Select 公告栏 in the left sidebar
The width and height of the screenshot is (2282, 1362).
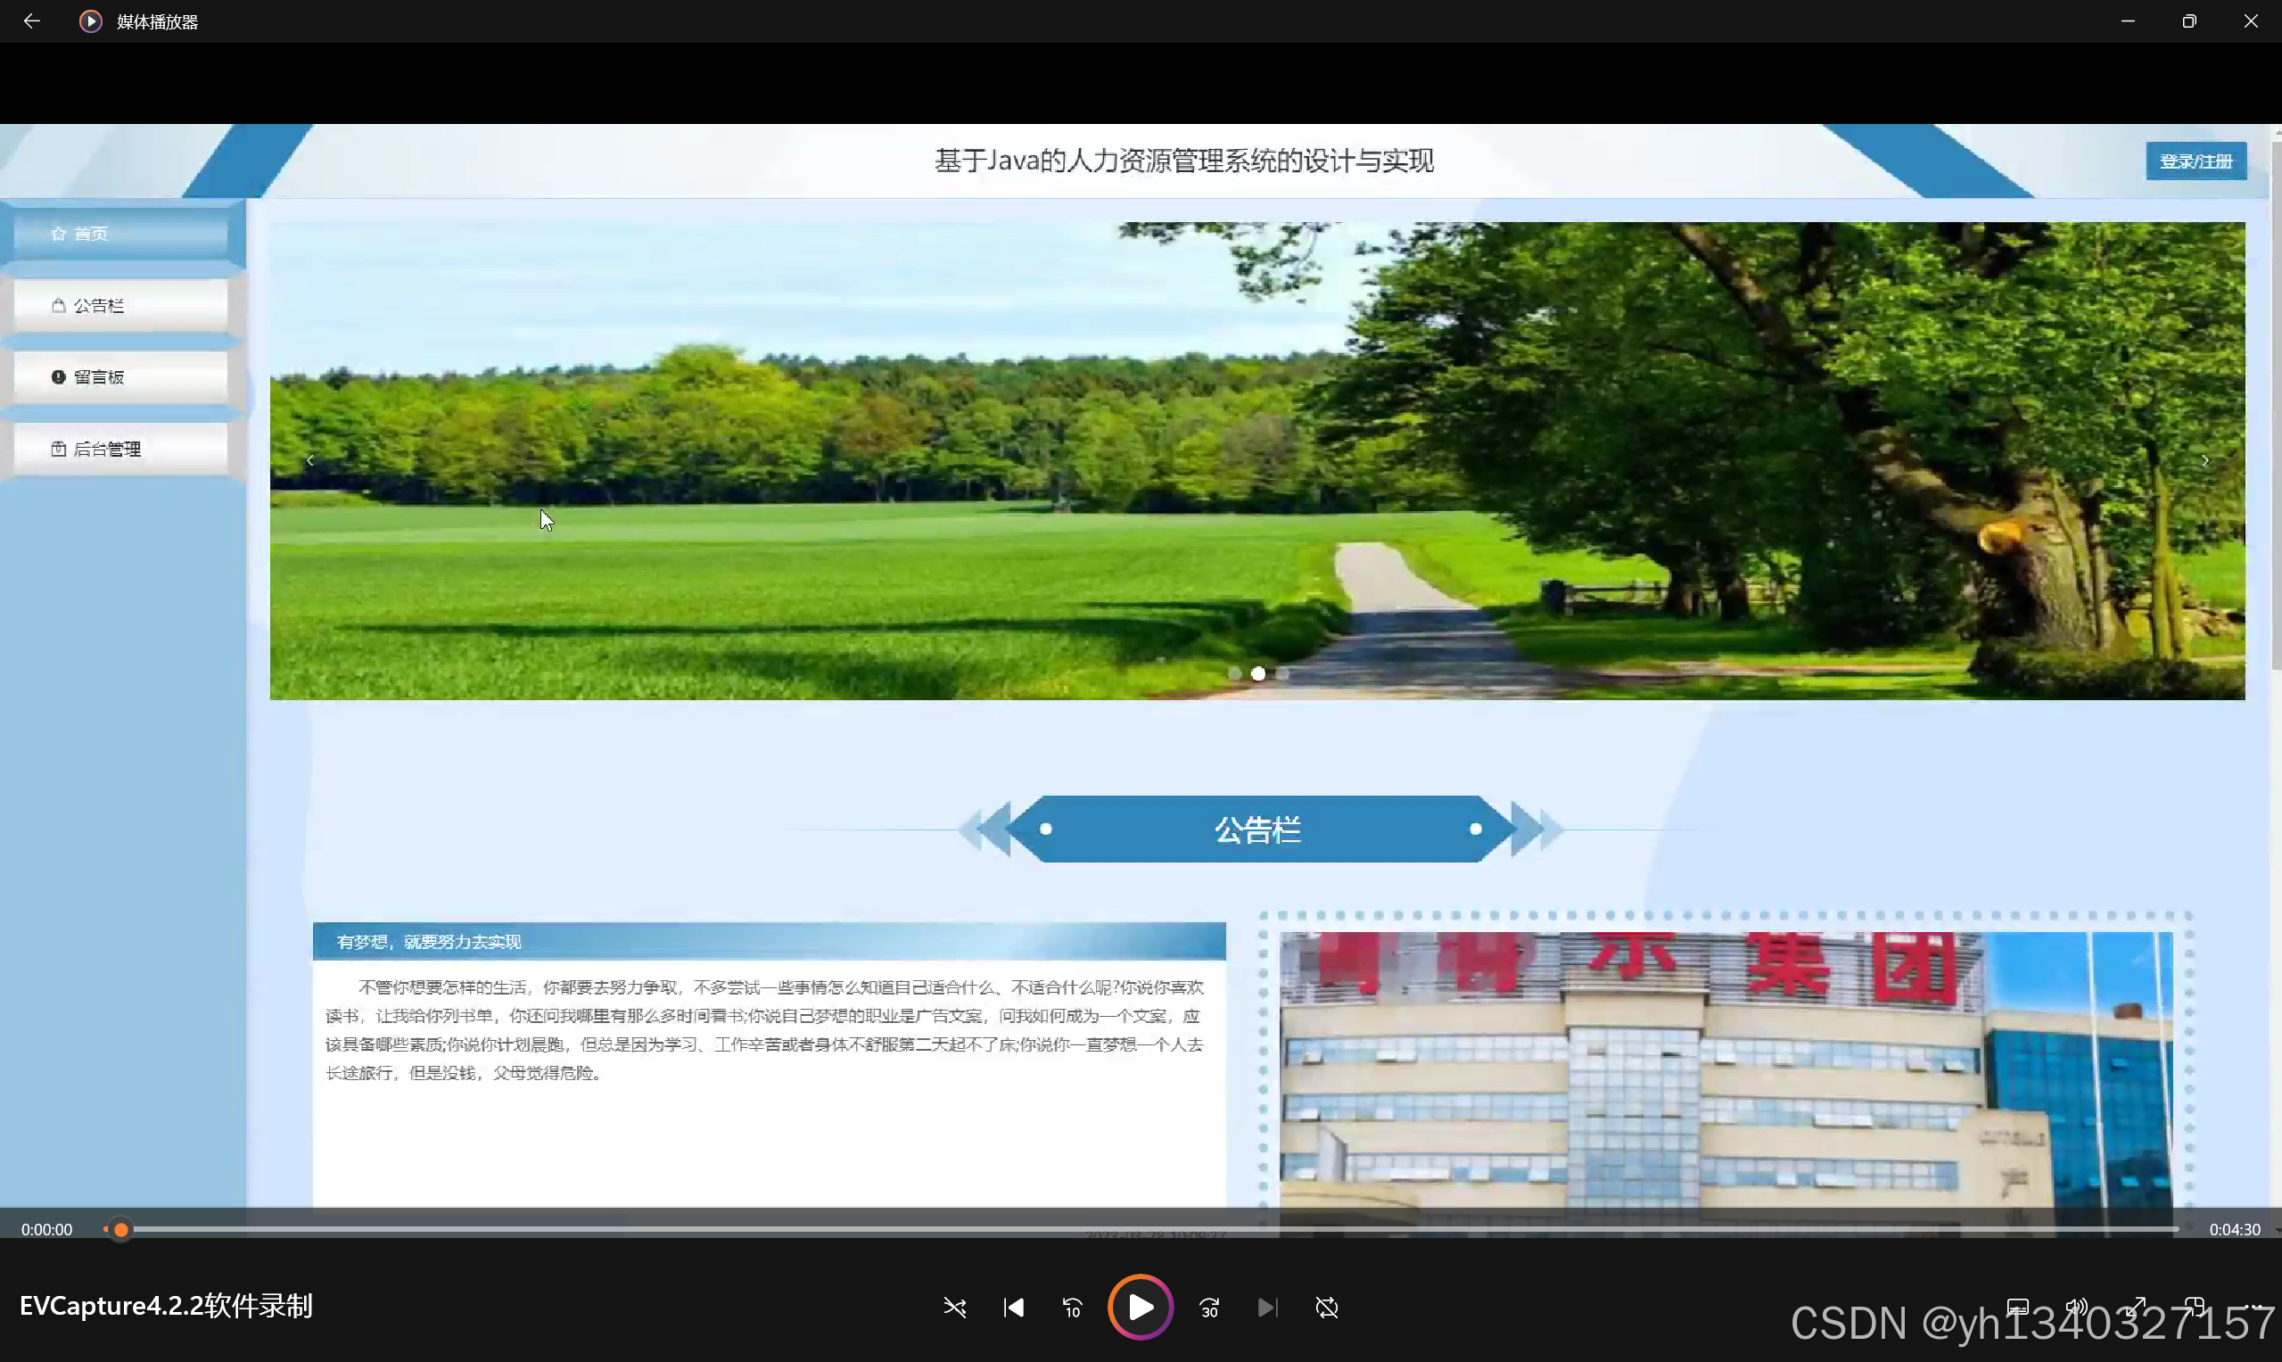coord(121,305)
